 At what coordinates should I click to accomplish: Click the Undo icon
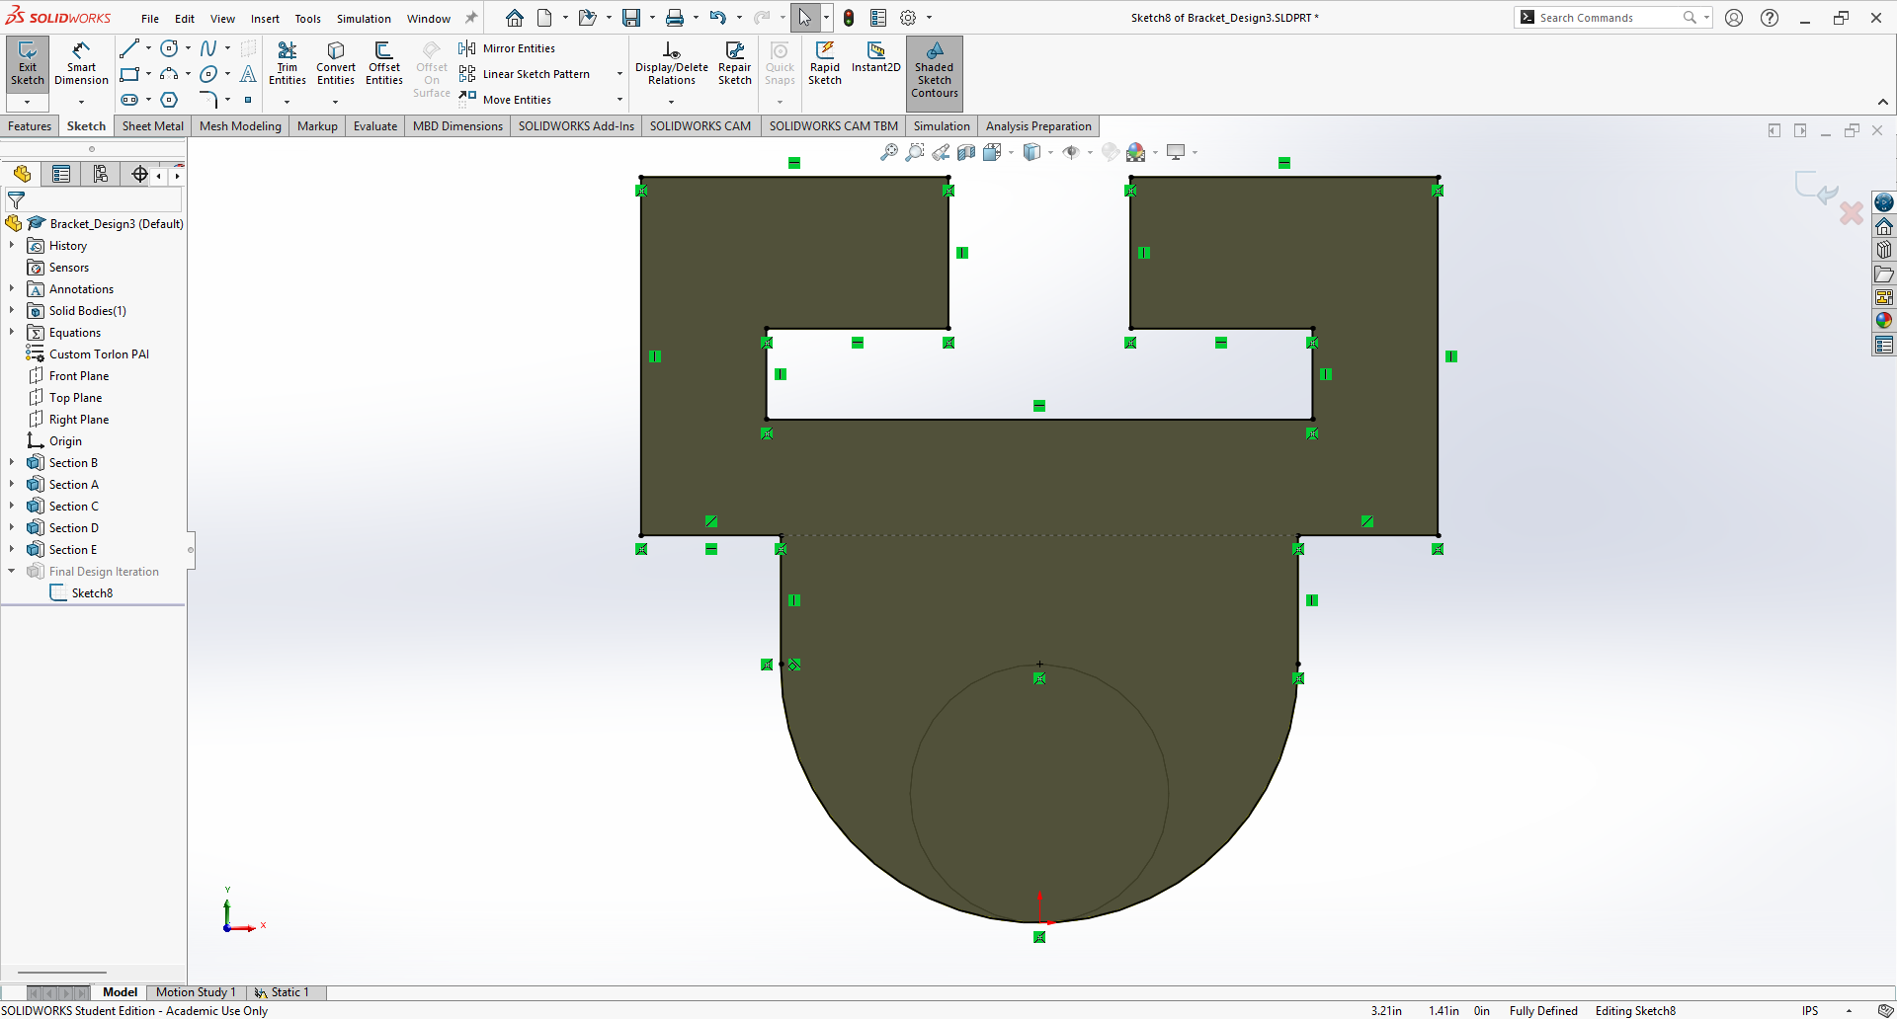718,18
